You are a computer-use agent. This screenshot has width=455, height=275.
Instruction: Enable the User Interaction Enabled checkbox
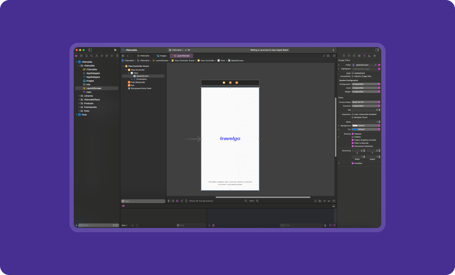[353, 114]
